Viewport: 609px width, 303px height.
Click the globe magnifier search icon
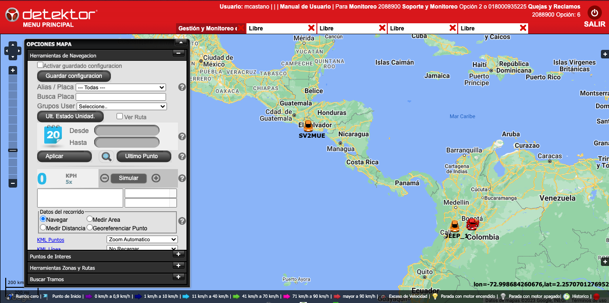106,156
